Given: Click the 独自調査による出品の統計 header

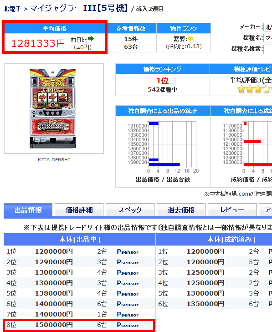Looking at the screenshot, I should pos(163,111).
